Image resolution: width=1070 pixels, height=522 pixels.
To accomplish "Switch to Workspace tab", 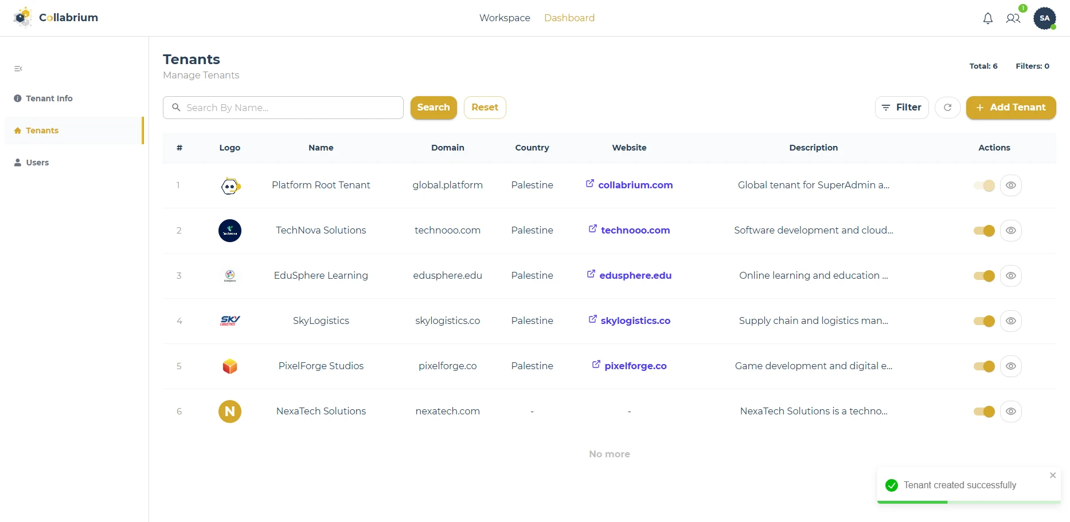I will click(x=505, y=18).
